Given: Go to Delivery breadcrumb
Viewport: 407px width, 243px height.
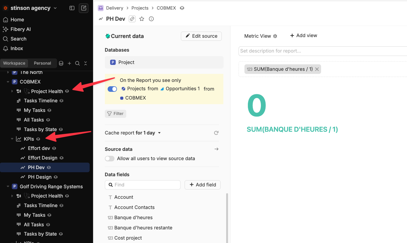Looking at the screenshot, I should pyautogui.click(x=114, y=8).
